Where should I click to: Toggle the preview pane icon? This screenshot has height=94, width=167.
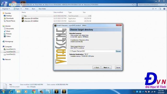click(x=160, y=9)
